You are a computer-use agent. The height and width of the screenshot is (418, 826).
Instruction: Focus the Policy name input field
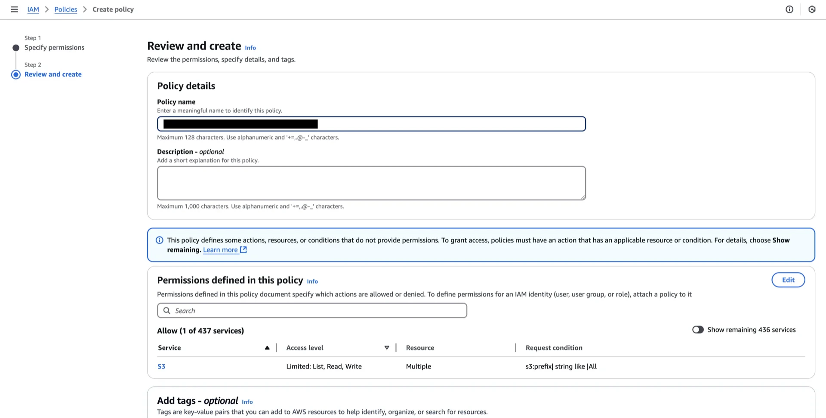(x=371, y=124)
